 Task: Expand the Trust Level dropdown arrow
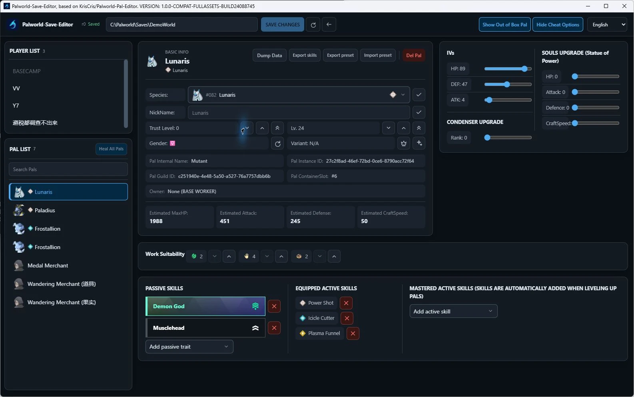point(247,128)
